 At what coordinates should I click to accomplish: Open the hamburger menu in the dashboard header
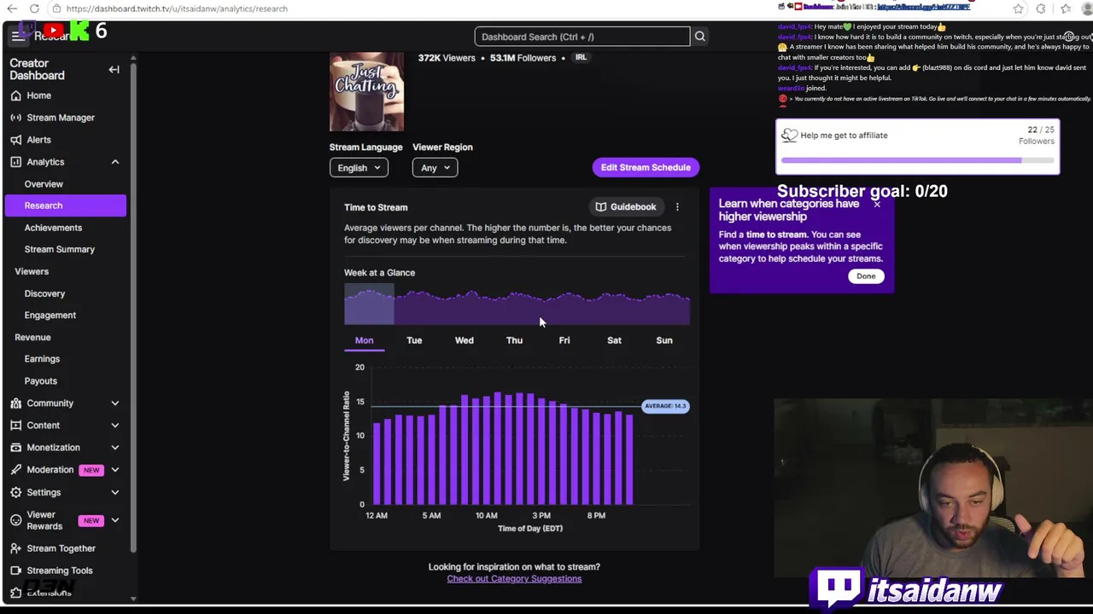(18, 36)
